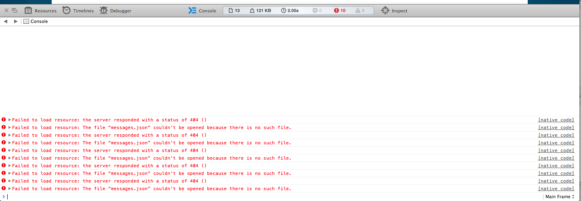Click the red error icon on the first console row
The height and width of the screenshot is (201, 581).
[4, 120]
